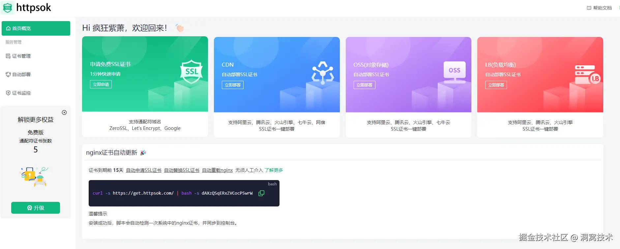Click 立即申请 on the SSL card
Viewport: 620px width, 249px height.
point(101,84)
